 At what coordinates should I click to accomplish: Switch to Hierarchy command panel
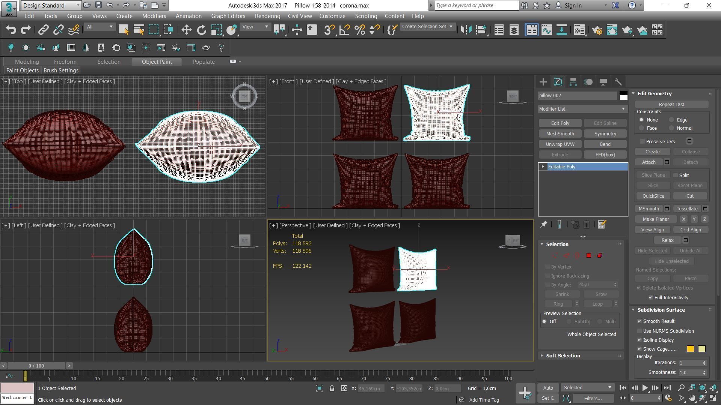click(x=573, y=82)
